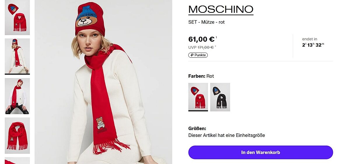Image resolution: width=350 pixels, height=164 pixels.
Task: Click the Einheitsgröße size note
Action: point(226,135)
